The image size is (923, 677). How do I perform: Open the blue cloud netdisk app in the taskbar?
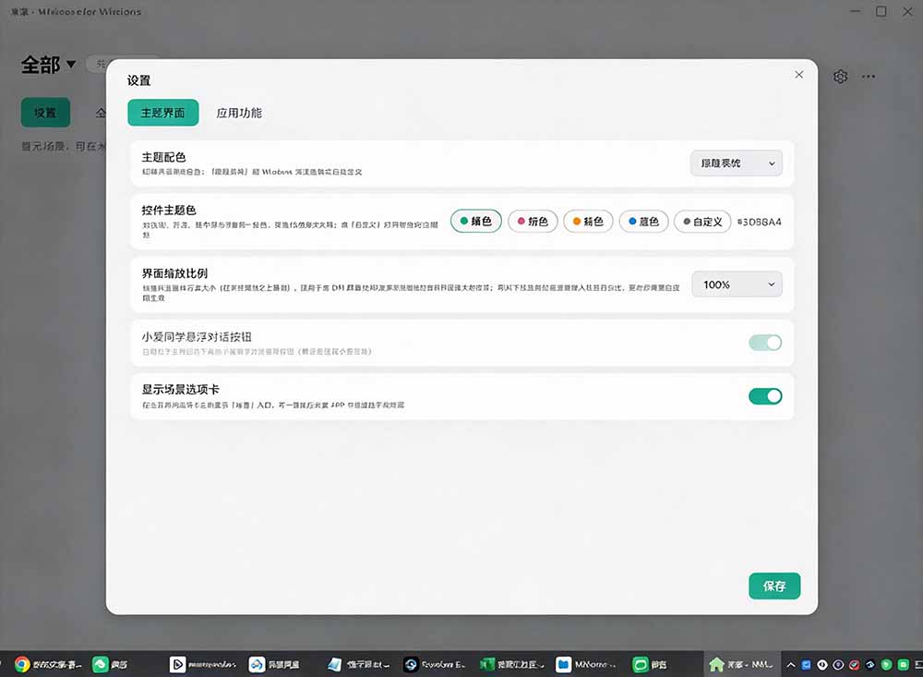coord(274,665)
